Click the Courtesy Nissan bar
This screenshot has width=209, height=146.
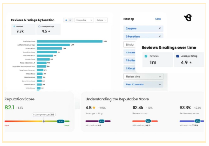coord(49,49)
